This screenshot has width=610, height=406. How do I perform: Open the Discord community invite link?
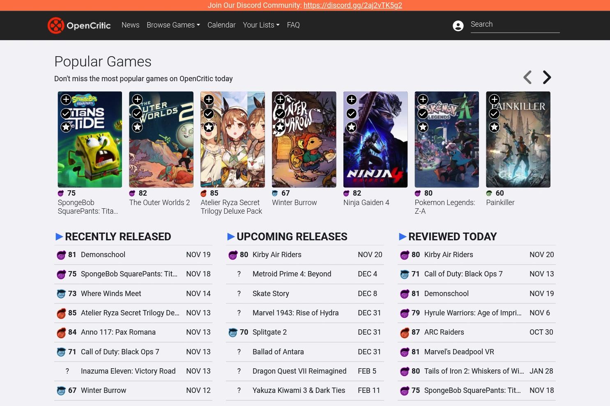click(x=353, y=5)
